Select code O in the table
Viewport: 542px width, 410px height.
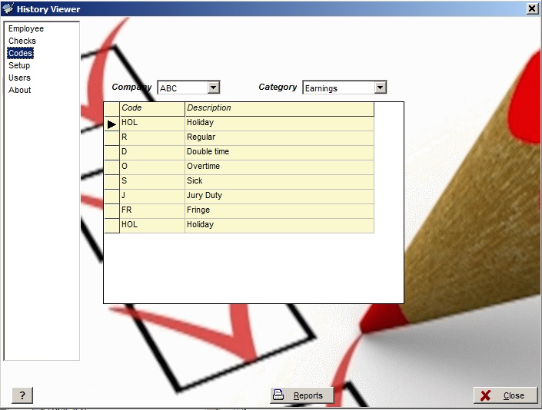[152, 167]
